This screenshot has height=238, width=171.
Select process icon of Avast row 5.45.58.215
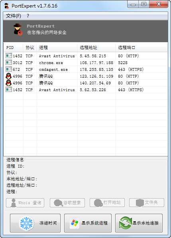pyautogui.click(x=9, y=56)
